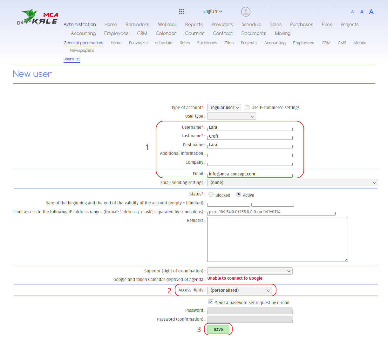Image resolution: width=388 pixels, height=362 pixels.
Task: Click the MCA Kale logo
Action: coord(37,18)
